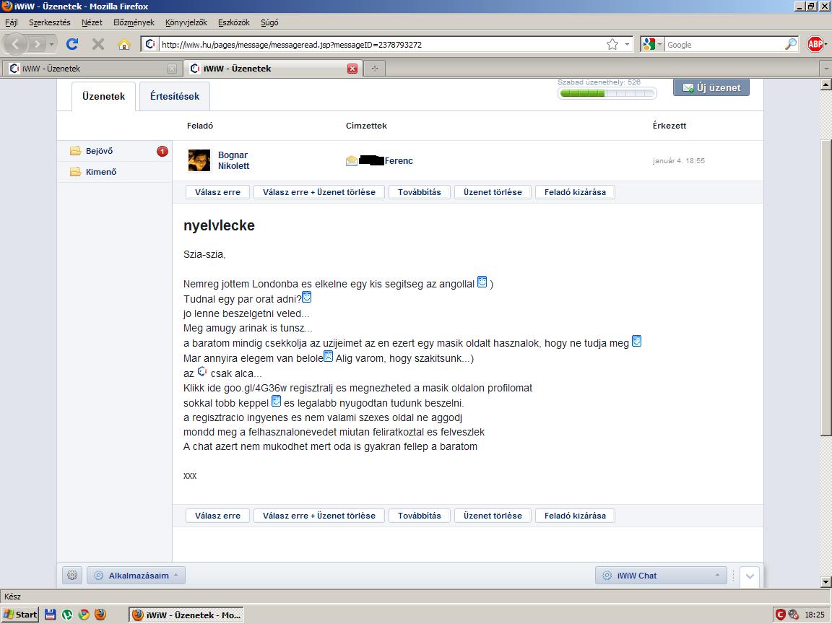Open the Előzmények menu
832x624 pixels.
point(134,22)
